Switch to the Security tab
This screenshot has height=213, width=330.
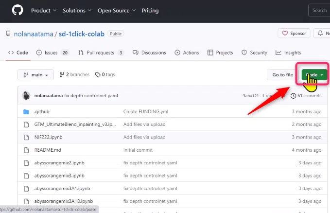254,53
